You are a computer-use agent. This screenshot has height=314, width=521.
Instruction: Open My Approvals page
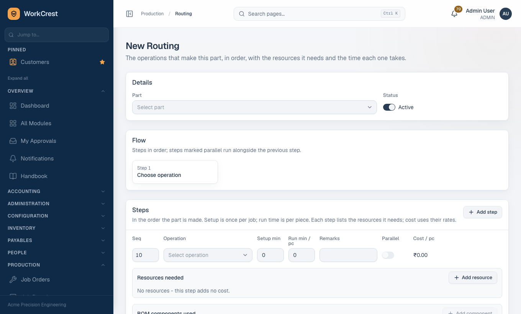click(x=57, y=141)
